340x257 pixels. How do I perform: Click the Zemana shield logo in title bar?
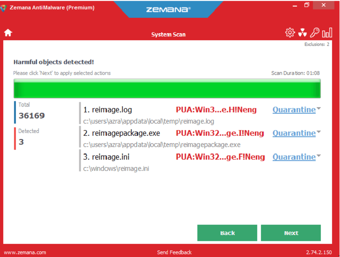click(x=3, y=8)
